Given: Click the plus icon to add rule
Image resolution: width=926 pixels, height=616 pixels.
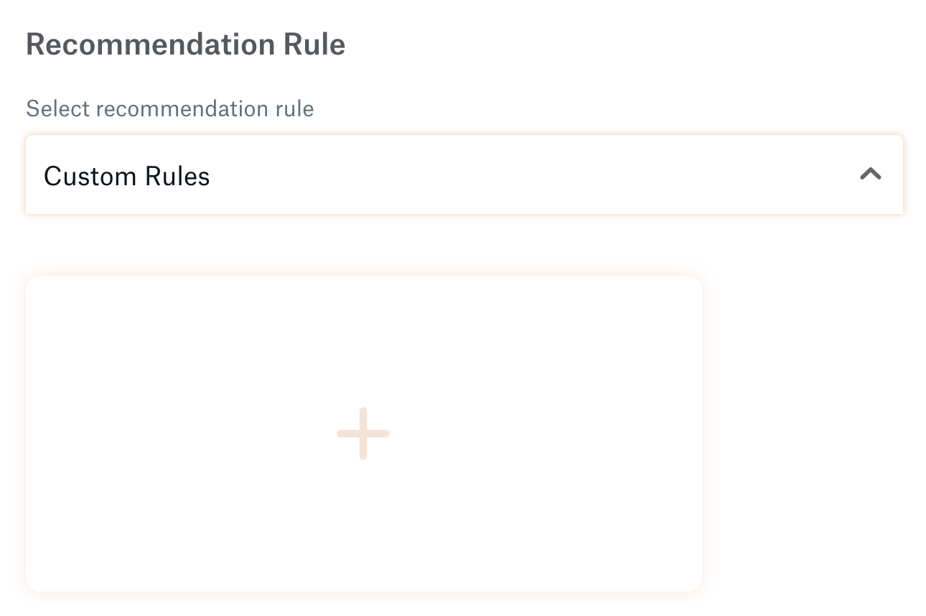Looking at the screenshot, I should (x=363, y=434).
